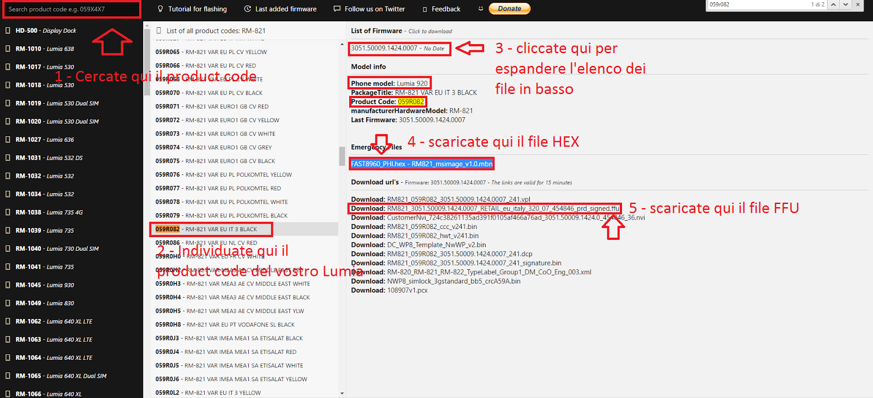This screenshot has height=398, width=873.
Task: Click the phone icon beside RM-1049 Lumia 830
Action: coord(8,303)
